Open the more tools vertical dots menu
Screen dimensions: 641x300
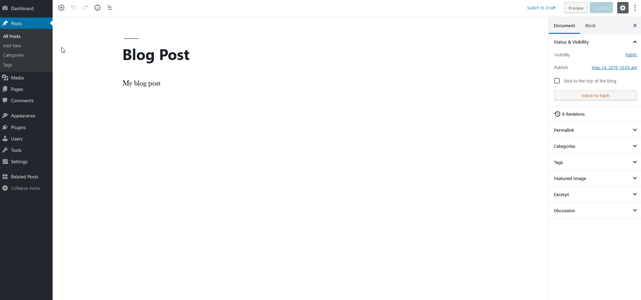pos(635,8)
